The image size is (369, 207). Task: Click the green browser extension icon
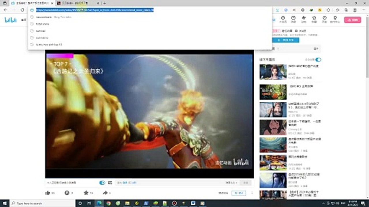tap(311, 10)
